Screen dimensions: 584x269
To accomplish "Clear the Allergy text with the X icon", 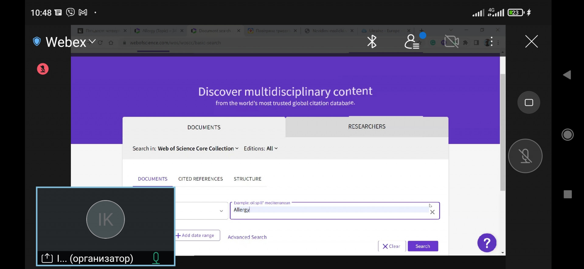I will tap(432, 212).
